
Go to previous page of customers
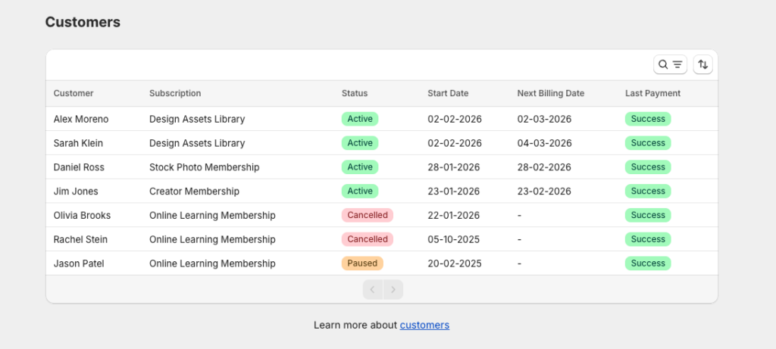tap(373, 290)
